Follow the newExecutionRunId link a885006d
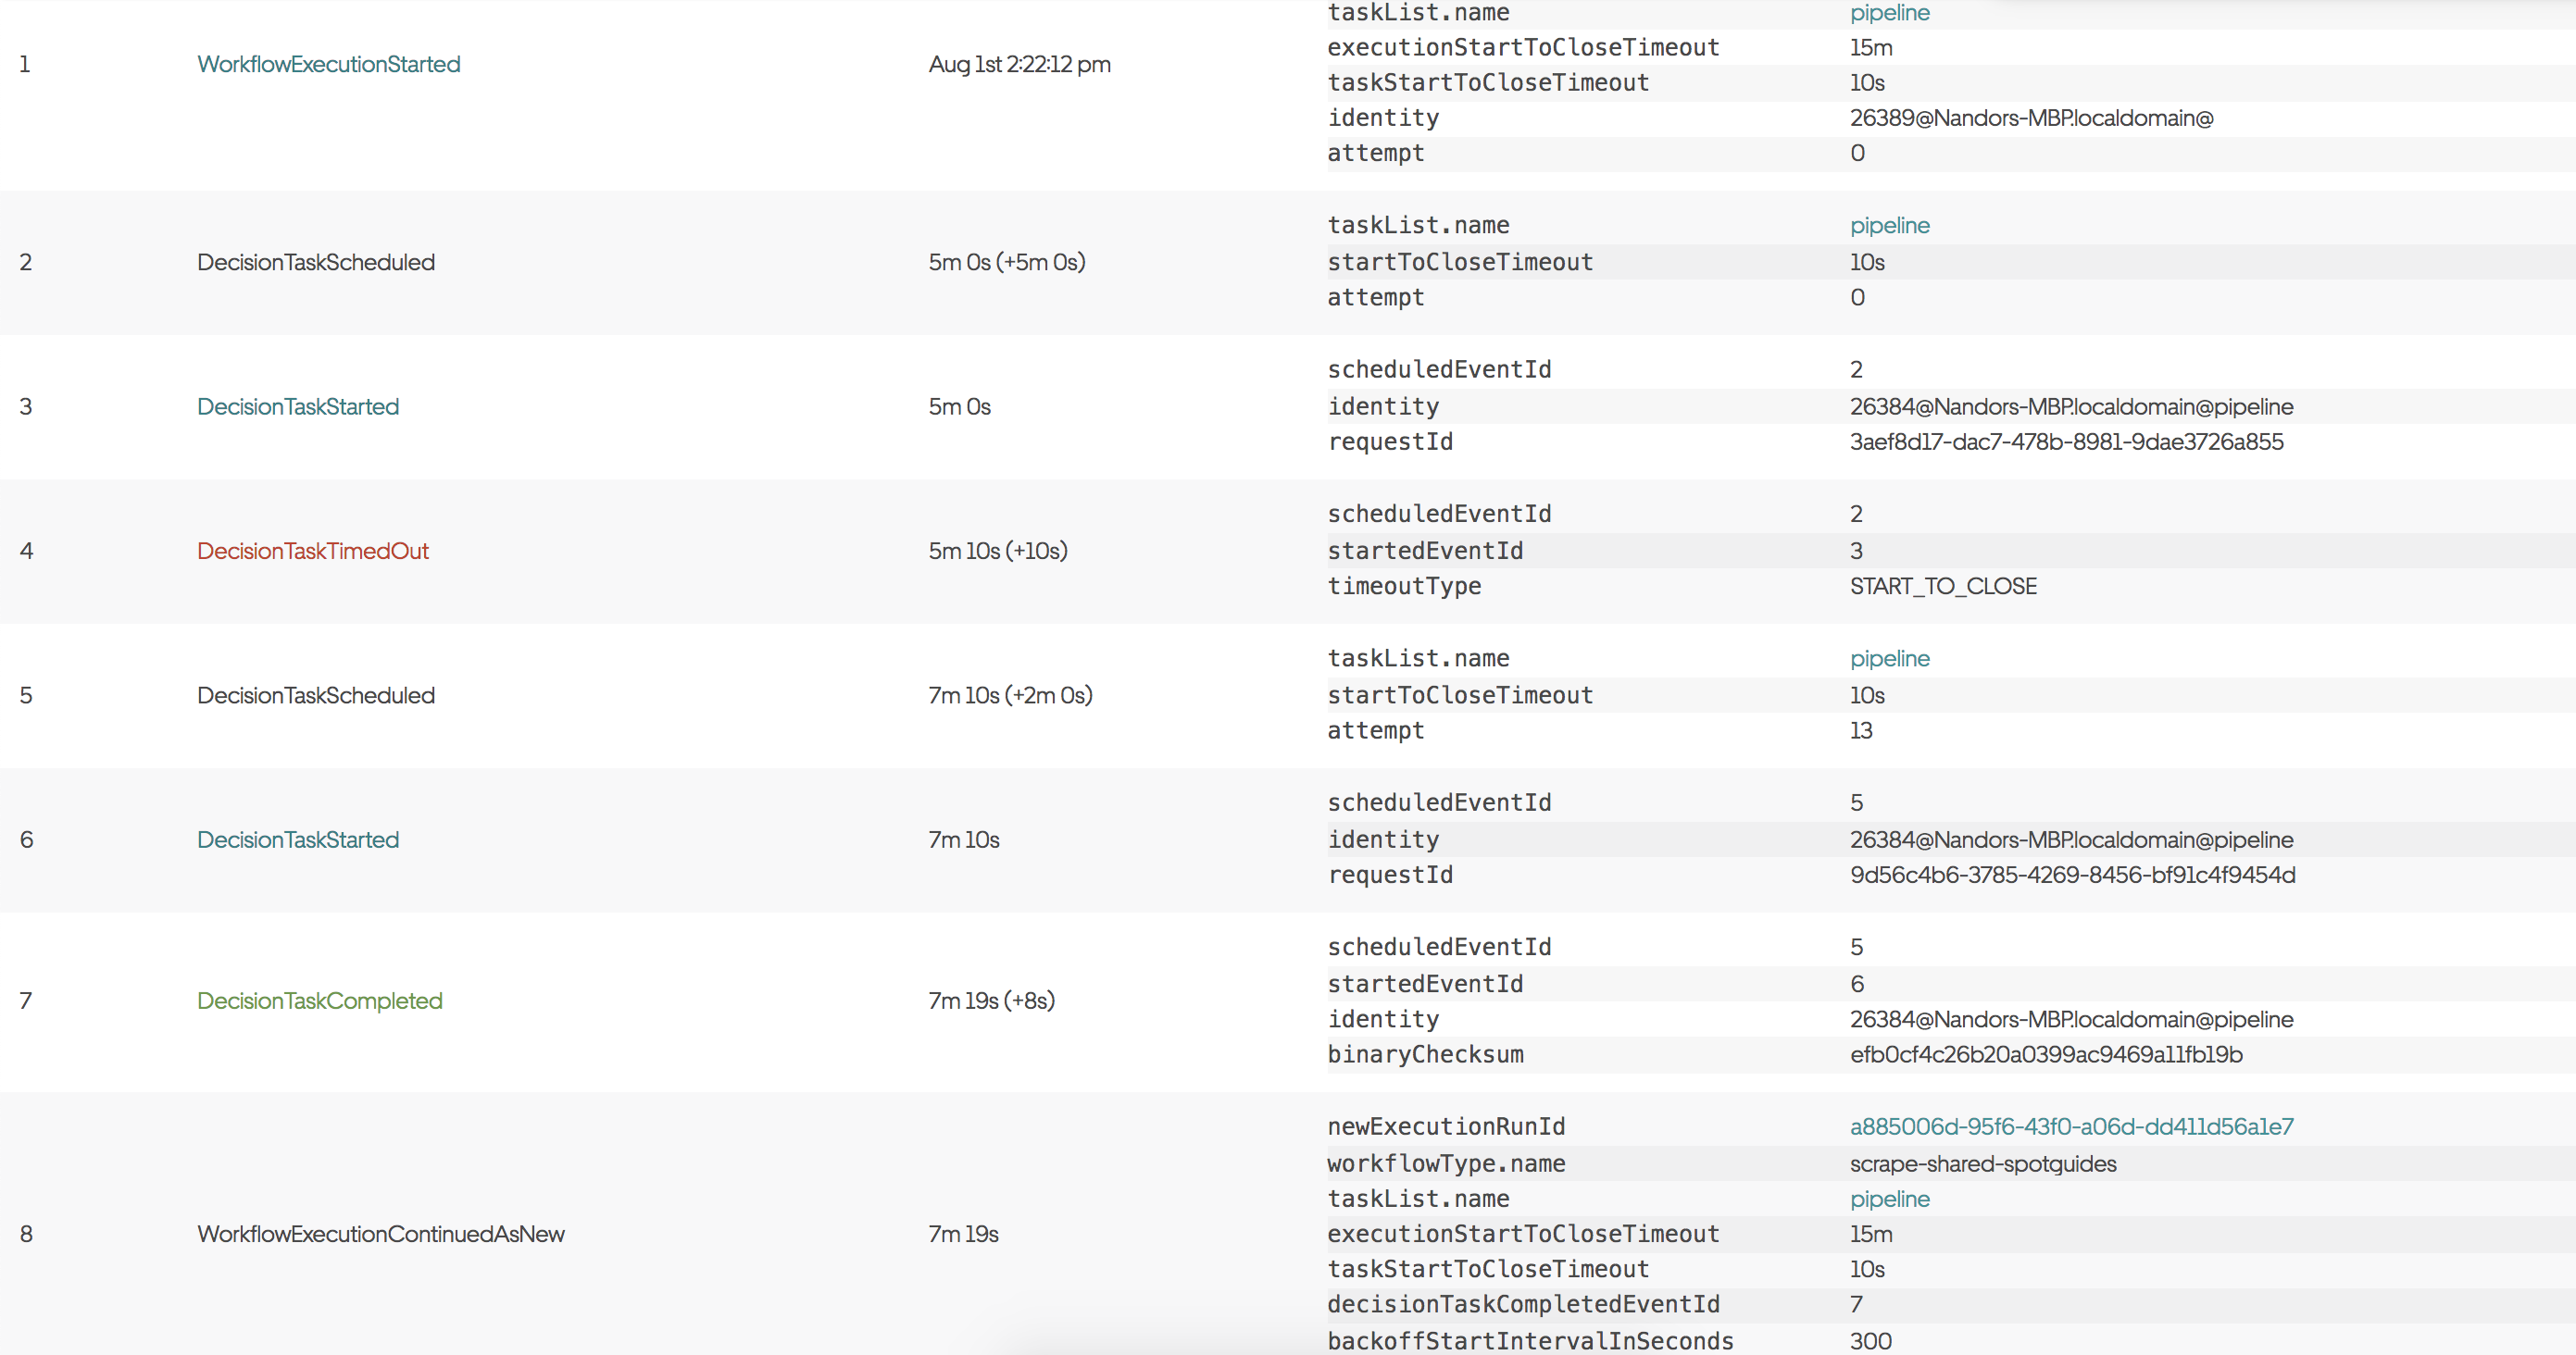The height and width of the screenshot is (1355, 2576). 2071,1126
